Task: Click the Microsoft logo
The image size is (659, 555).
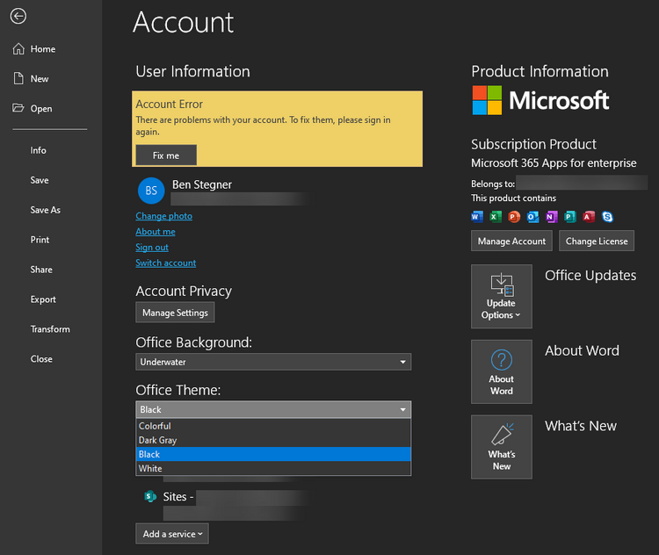Action: pyautogui.click(x=540, y=100)
